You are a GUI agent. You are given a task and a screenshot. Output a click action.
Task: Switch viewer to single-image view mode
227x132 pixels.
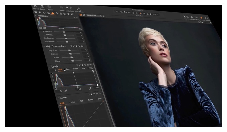[84, 15]
